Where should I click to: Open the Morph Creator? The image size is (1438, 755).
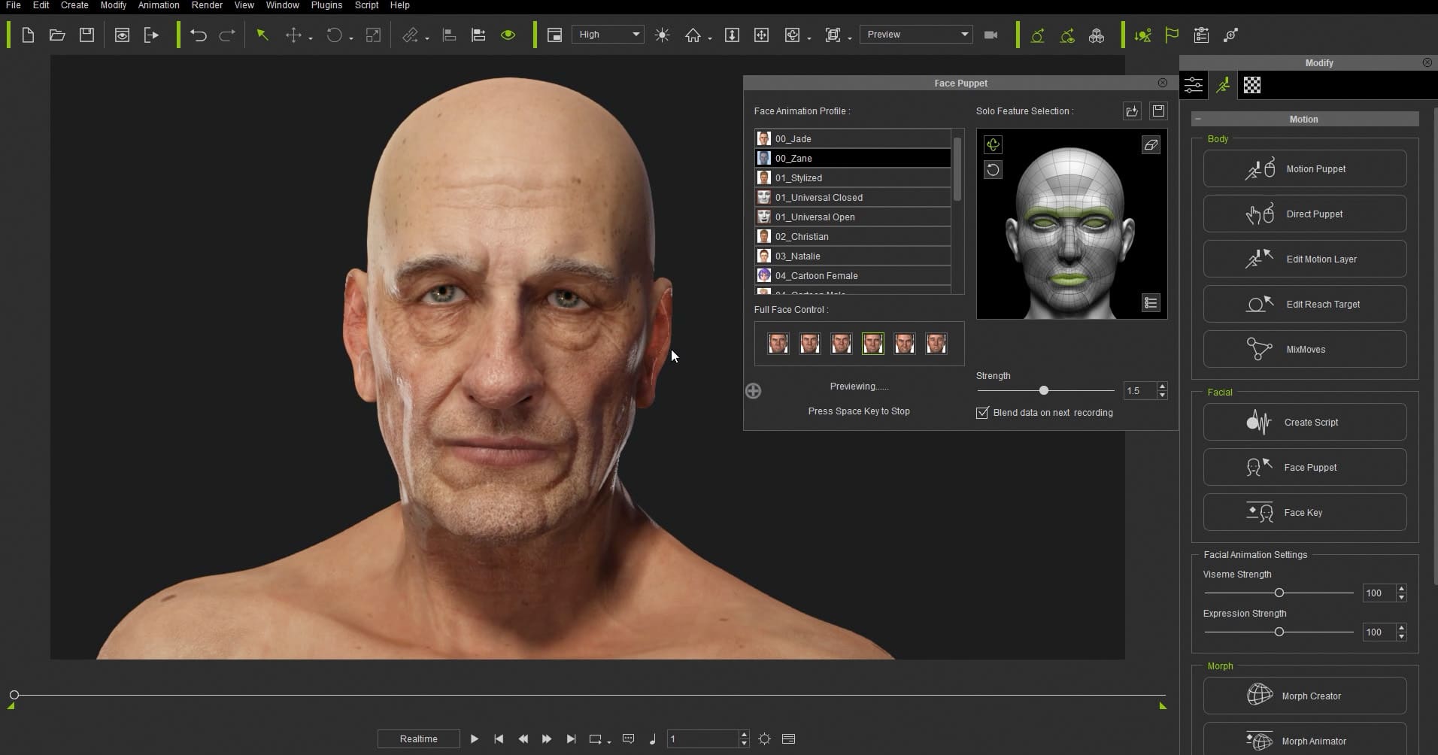[1303, 696]
